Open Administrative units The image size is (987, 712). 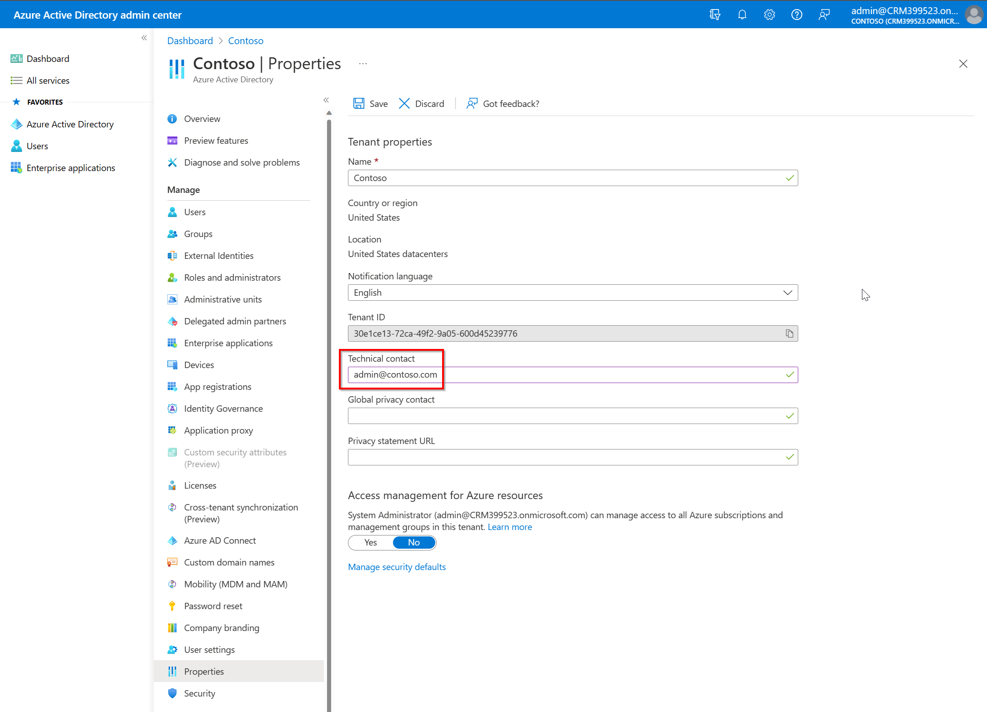pos(223,299)
